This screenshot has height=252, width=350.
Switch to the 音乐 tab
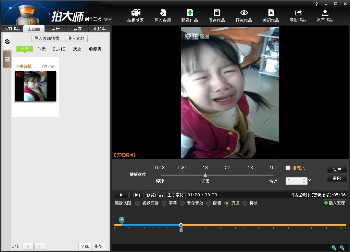click(x=55, y=29)
